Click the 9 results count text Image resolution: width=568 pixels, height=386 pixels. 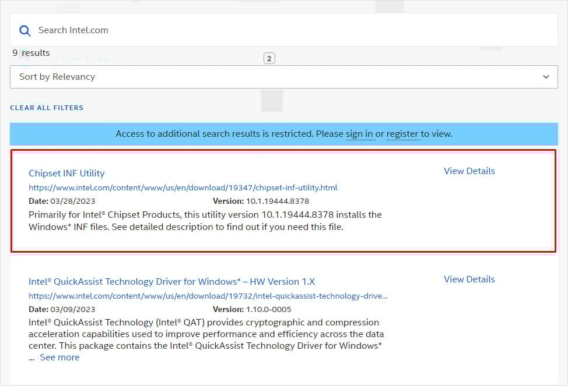31,53
